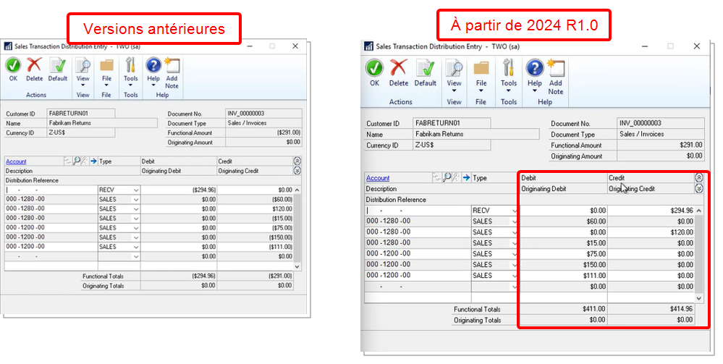Open File folder icon in earlier-versions window
The image size is (723, 364).
coord(106,66)
